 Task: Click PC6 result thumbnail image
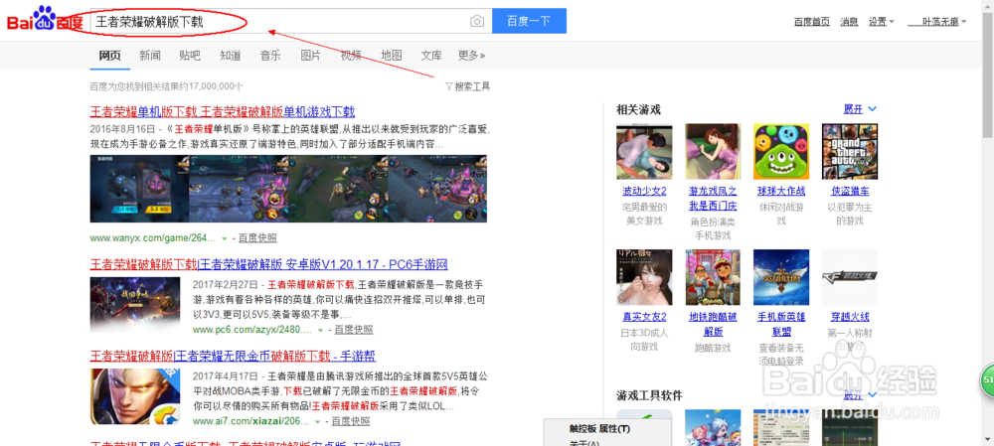click(135, 305)
